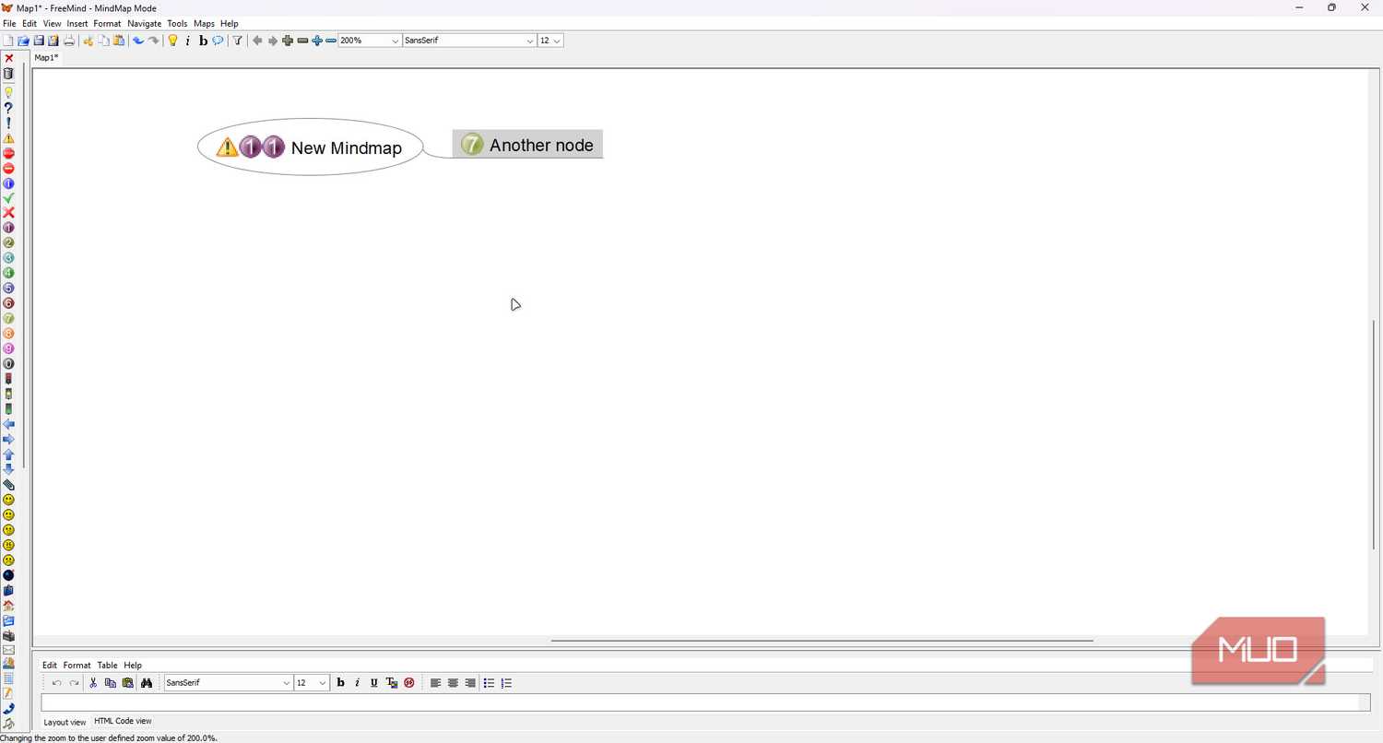This screenshot has width=1383, height=743.
Task: Undo last map action with blue arrow
Action: [x=138, y=41]
